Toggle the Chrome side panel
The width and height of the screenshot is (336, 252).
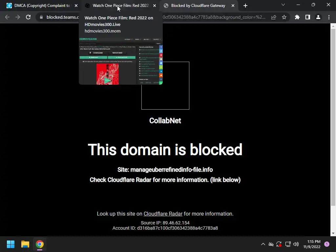[x=308, y=17]
